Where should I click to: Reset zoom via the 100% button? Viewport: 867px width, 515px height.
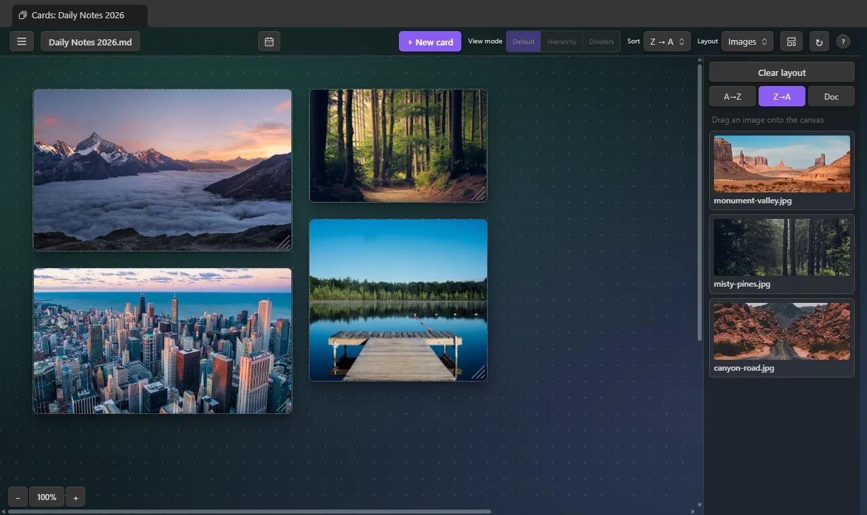tap(47, 497)
